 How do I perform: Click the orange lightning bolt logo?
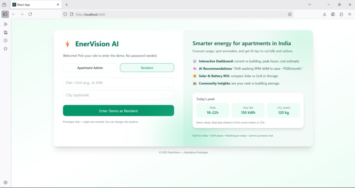(67, 44)
